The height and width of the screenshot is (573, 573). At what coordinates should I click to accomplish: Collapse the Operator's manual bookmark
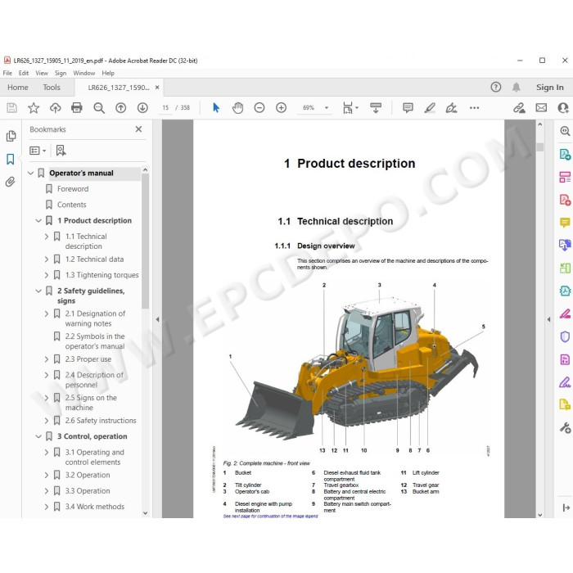31,174
